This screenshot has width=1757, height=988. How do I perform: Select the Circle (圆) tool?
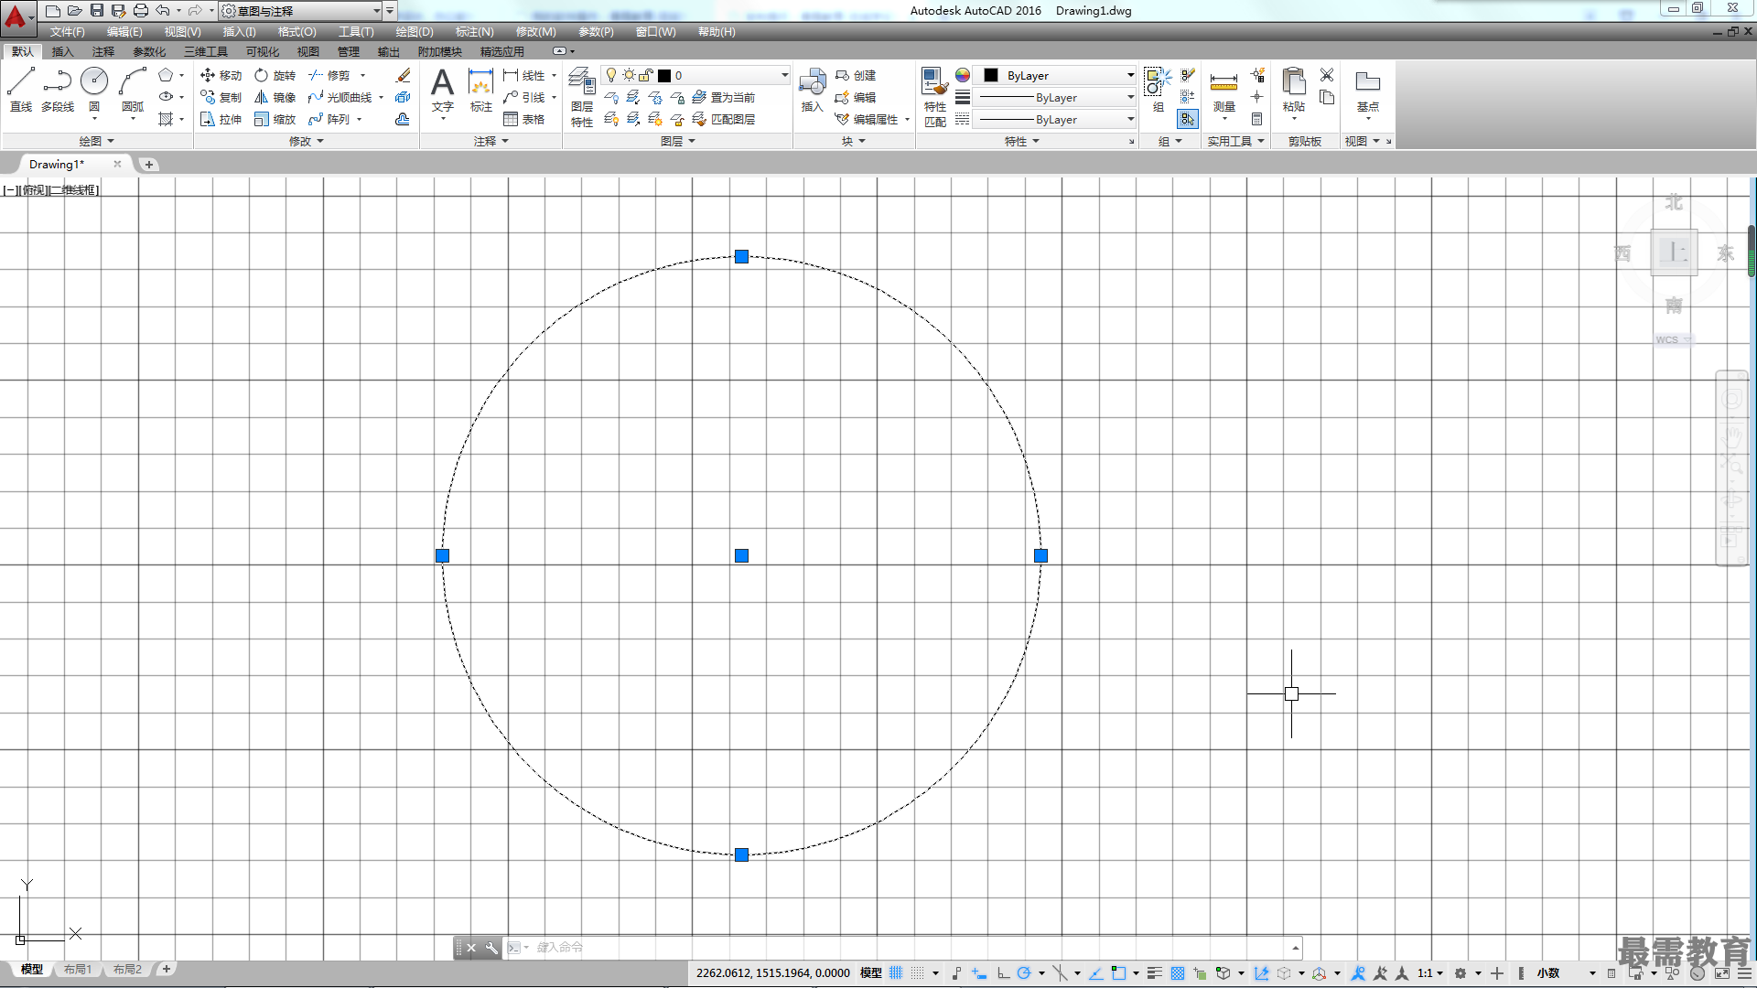coord(94,89)
